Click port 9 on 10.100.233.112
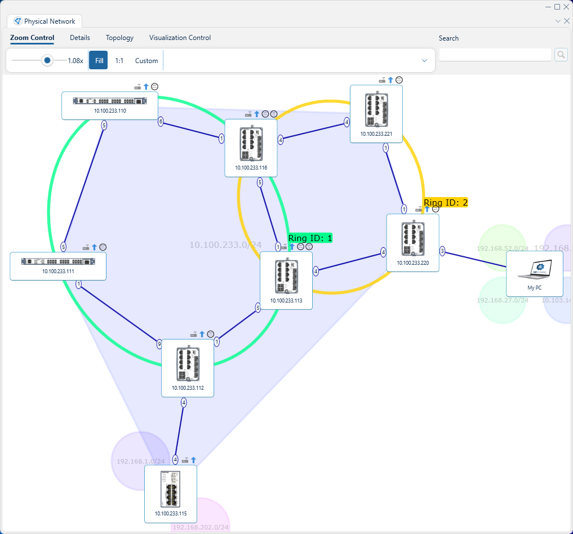 click(x=159, y=344)
